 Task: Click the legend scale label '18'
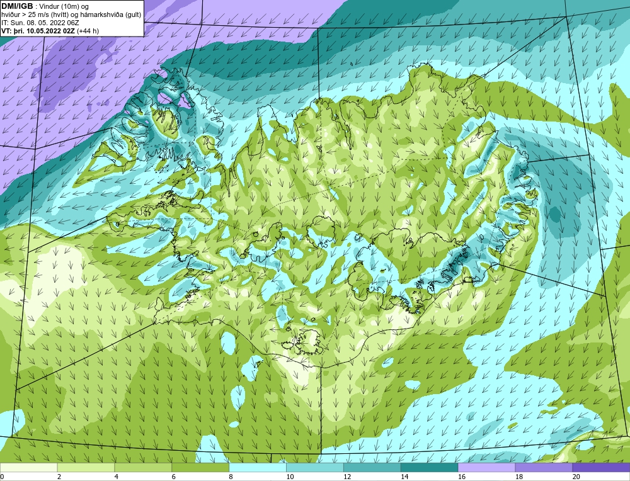click(519, 477)
